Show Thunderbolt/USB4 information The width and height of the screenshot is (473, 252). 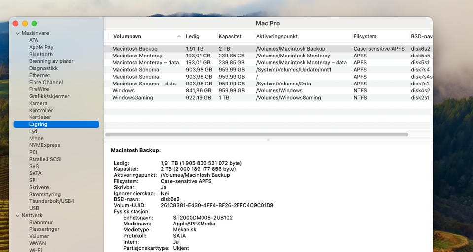click(x=52, y=201)
